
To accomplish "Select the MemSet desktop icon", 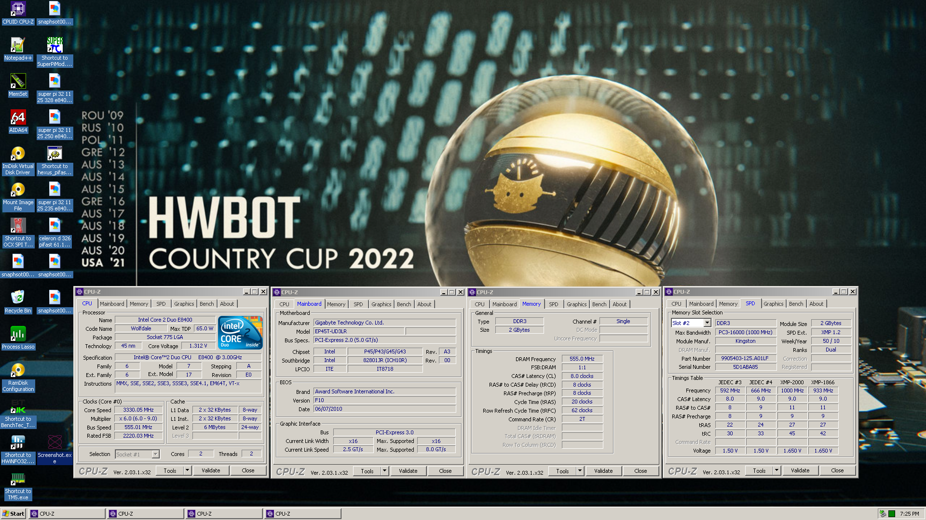I will click(18, 85).
